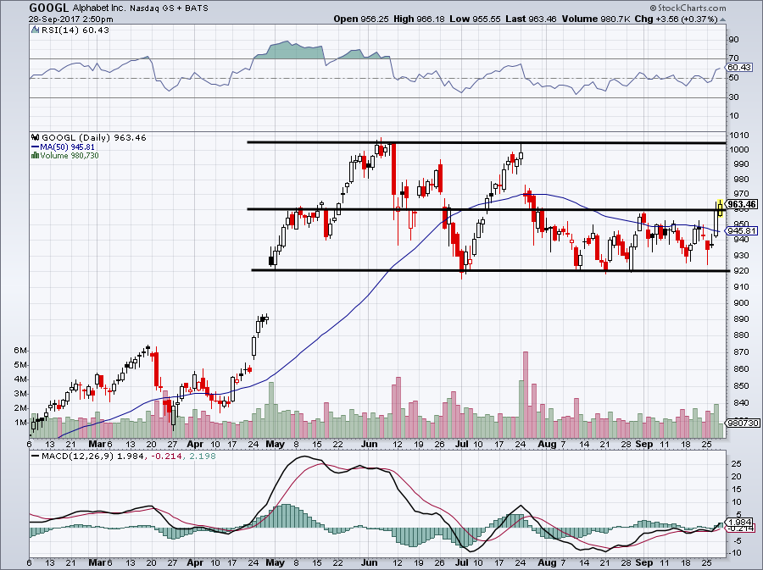The image size is (763, 570).
Task: Click the 6M volume scale label
Action: 20,351
